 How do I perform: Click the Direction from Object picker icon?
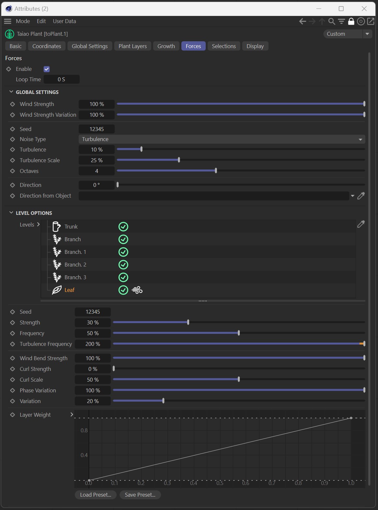click(x=361, y=196)
